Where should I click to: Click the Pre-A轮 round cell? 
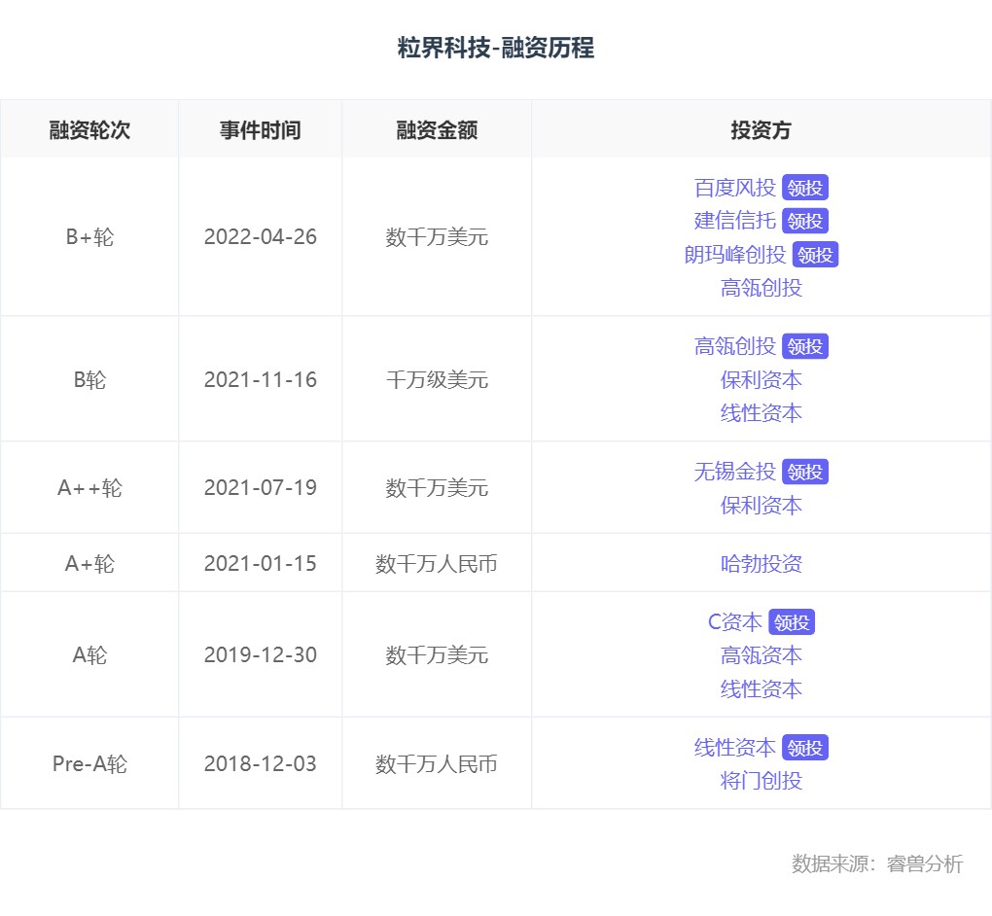click(89, 764)
